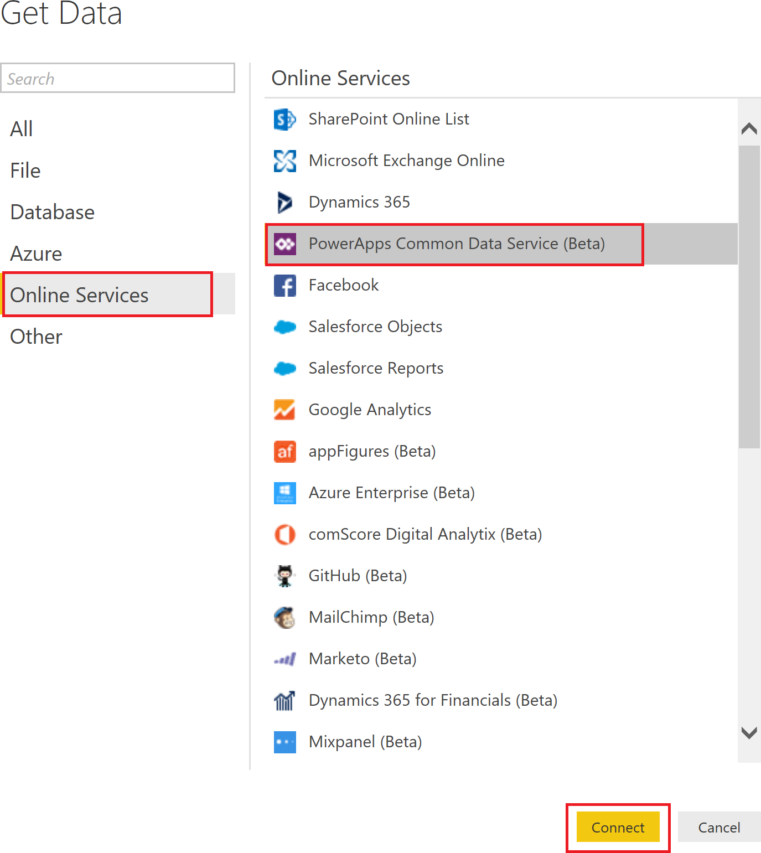The width and height of the screenshot is (761, 853).
Task: Select the All category
Action: [118, 129]
